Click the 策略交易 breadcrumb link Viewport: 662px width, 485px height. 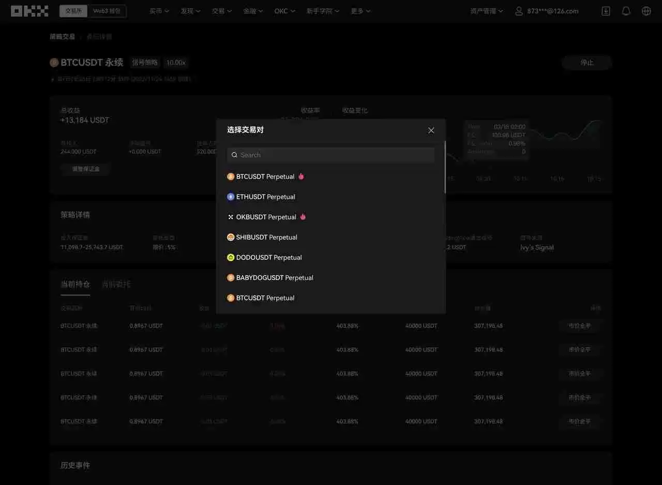coord(62,36)
